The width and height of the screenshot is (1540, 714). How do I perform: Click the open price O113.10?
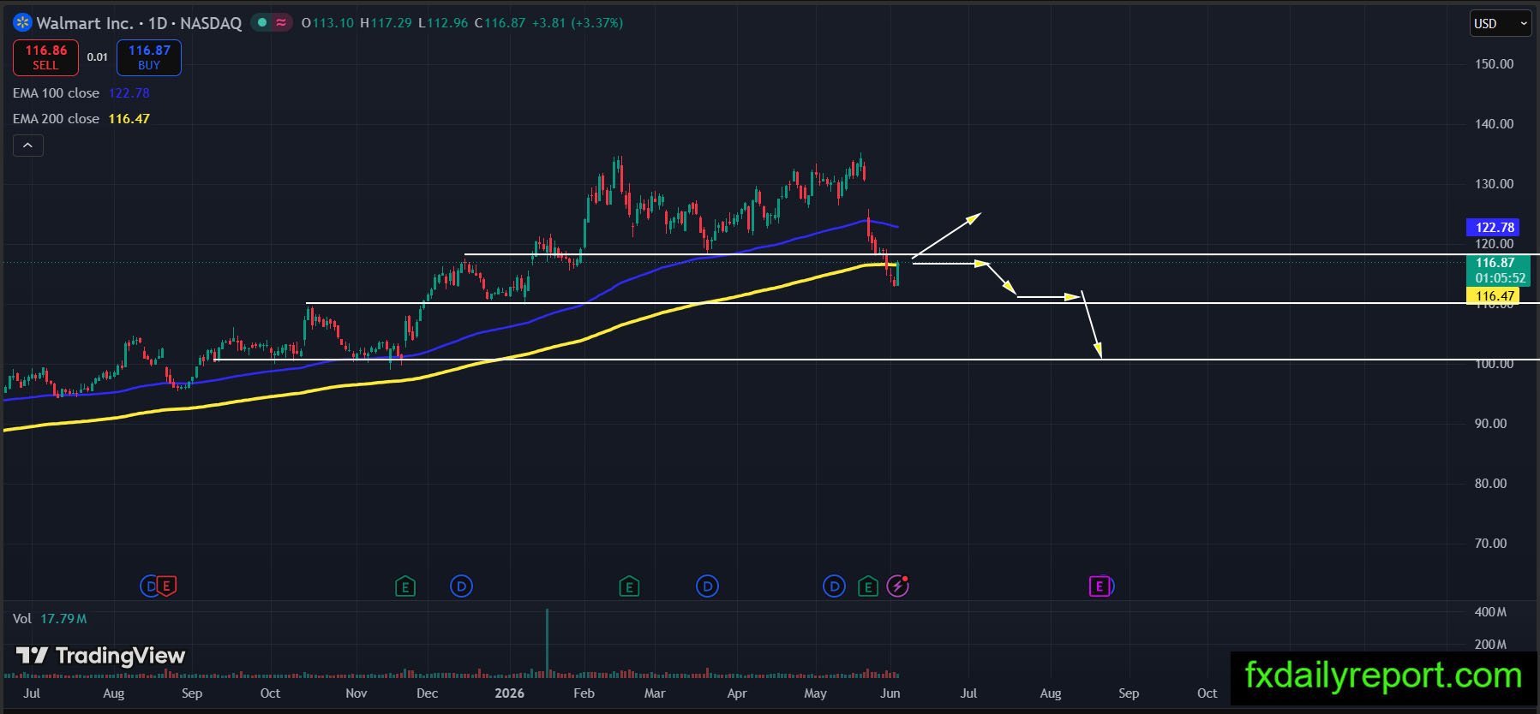[327, 23]
